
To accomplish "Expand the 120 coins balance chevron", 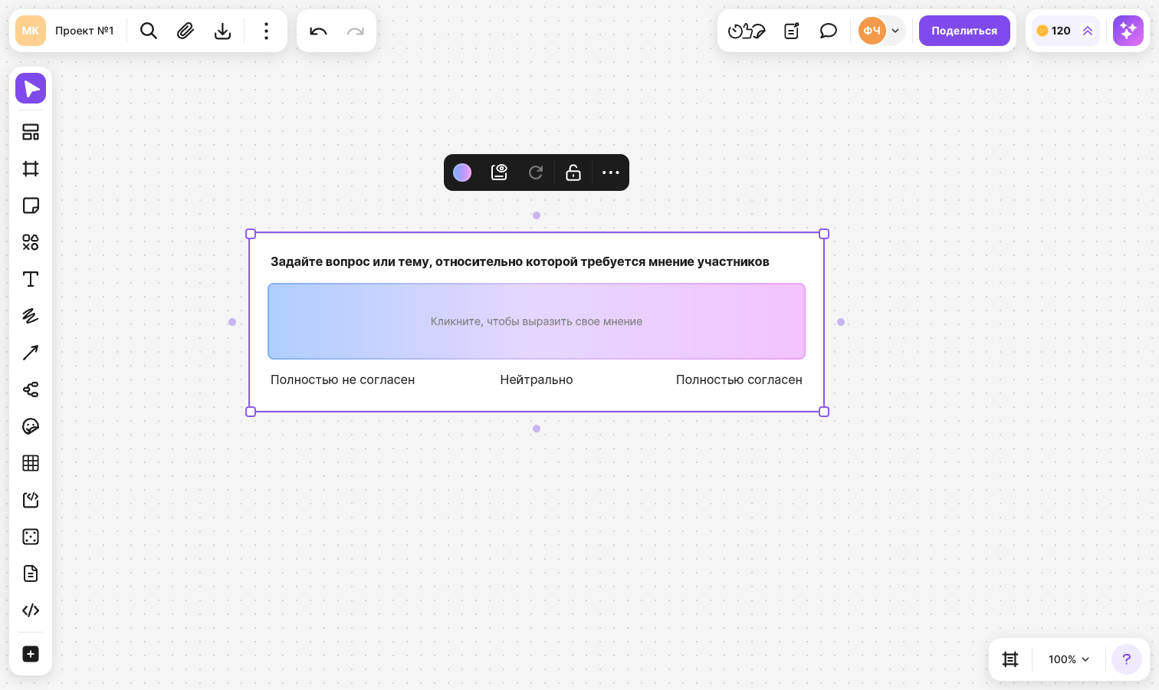I will click(x=1087, y=31).
